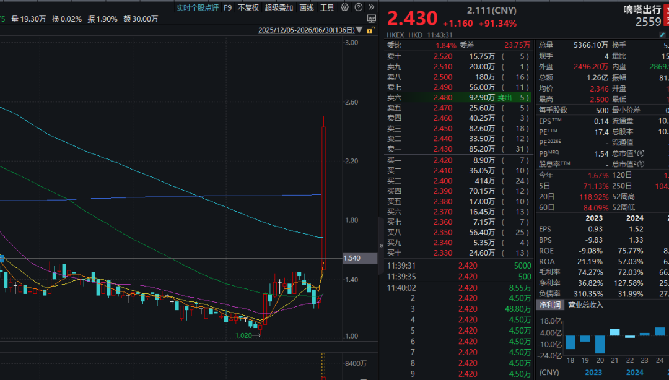Image resolution: width=669 pixels, height=380 pixels.
Task: Expand more tools via double-chevron icon
Action: coord(372,7)
